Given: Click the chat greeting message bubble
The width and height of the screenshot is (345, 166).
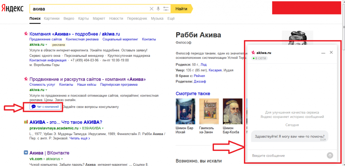Looking at the screenshot, I should pos(289,136).
